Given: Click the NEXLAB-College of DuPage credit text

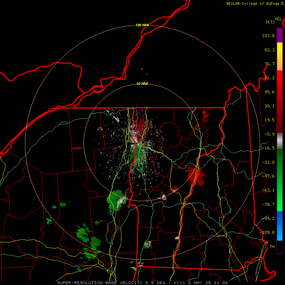Looking at the screenshot, I should tap(255, 3).
